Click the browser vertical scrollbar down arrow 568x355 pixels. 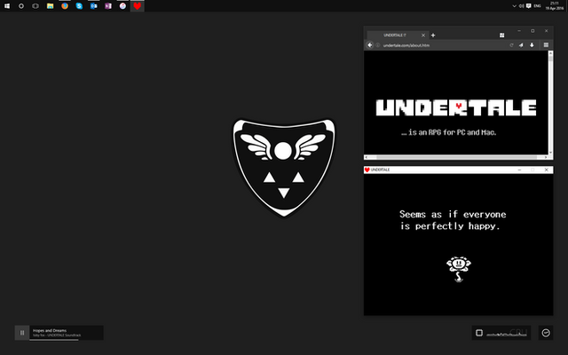(x=550, y=153)
